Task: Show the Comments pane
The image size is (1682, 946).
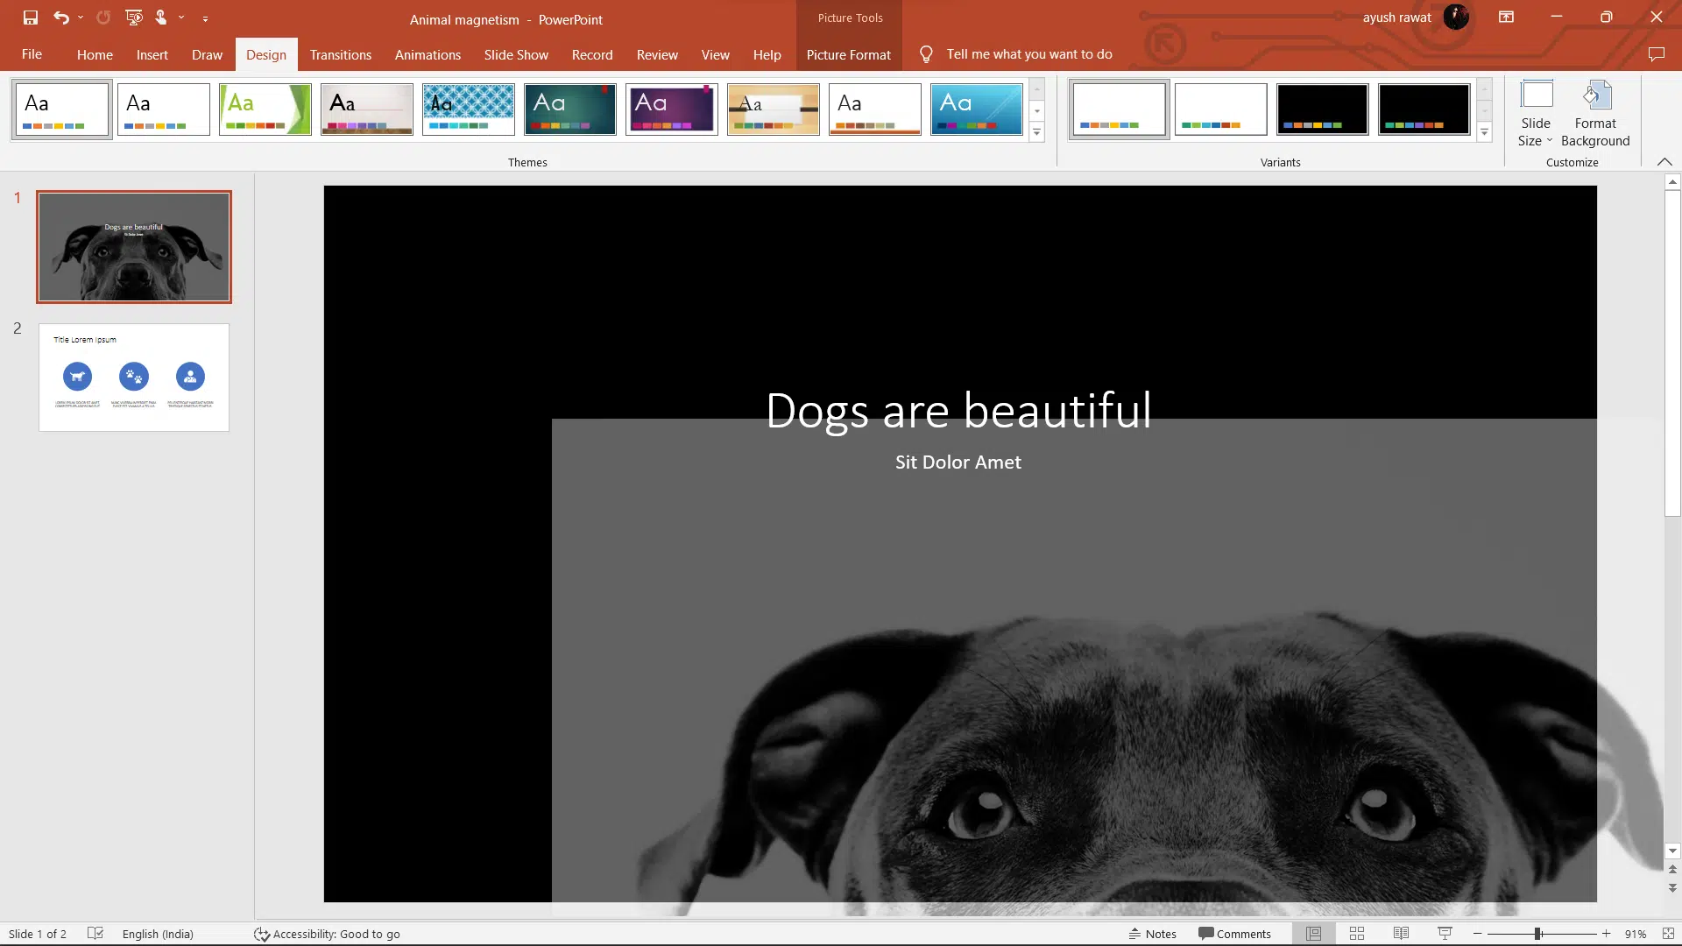Action: [1235, 933]
